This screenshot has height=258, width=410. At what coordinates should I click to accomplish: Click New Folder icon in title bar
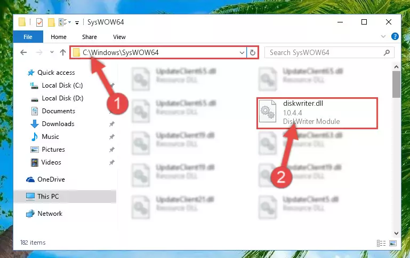click(51, 22)
